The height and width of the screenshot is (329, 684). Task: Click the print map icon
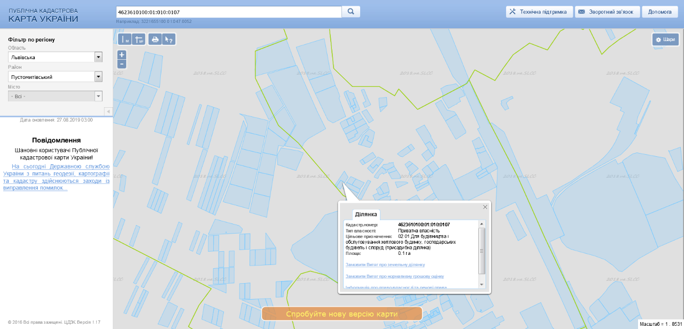tap(155, 39)
